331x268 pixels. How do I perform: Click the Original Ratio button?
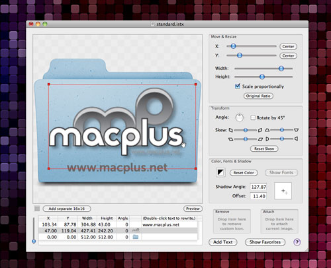[258, 96]
